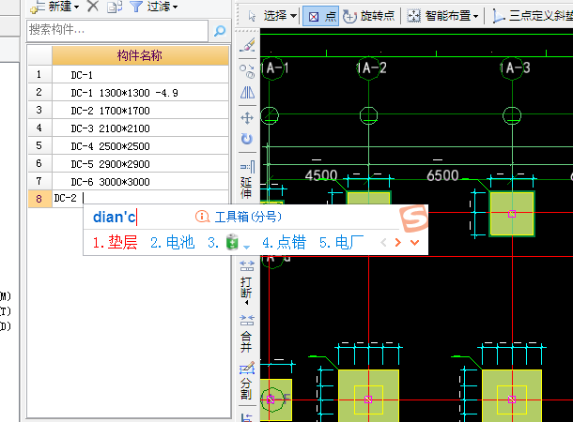Click the 延伸 extend tool

click(x=247, y=179)
